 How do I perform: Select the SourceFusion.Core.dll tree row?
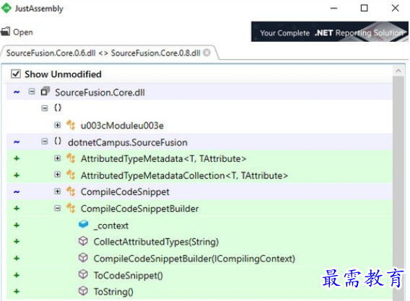(x=199, y=92)
